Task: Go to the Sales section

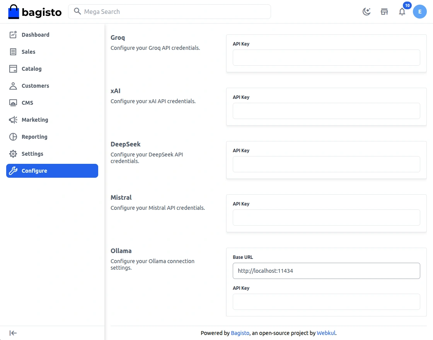Action: (x=28, y=52)
